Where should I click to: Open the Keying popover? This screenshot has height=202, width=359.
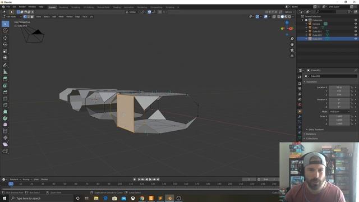click(27, 180)
